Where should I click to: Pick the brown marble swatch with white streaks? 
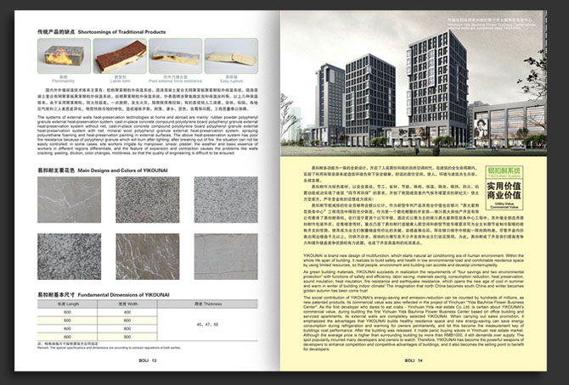pyautogui.click(x=148, y=257)
